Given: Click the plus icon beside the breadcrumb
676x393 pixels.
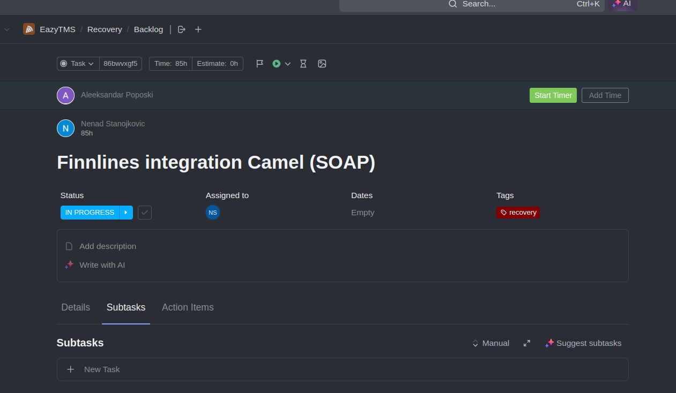Looking at the screenshot, I should [198, 29].
